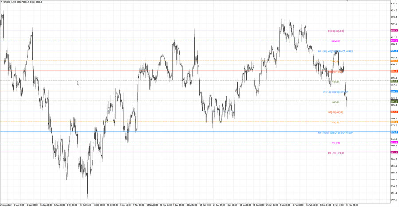Click the 3488.0 price scale value
Screen dimensions: 399x207
[x=394, y=199]
